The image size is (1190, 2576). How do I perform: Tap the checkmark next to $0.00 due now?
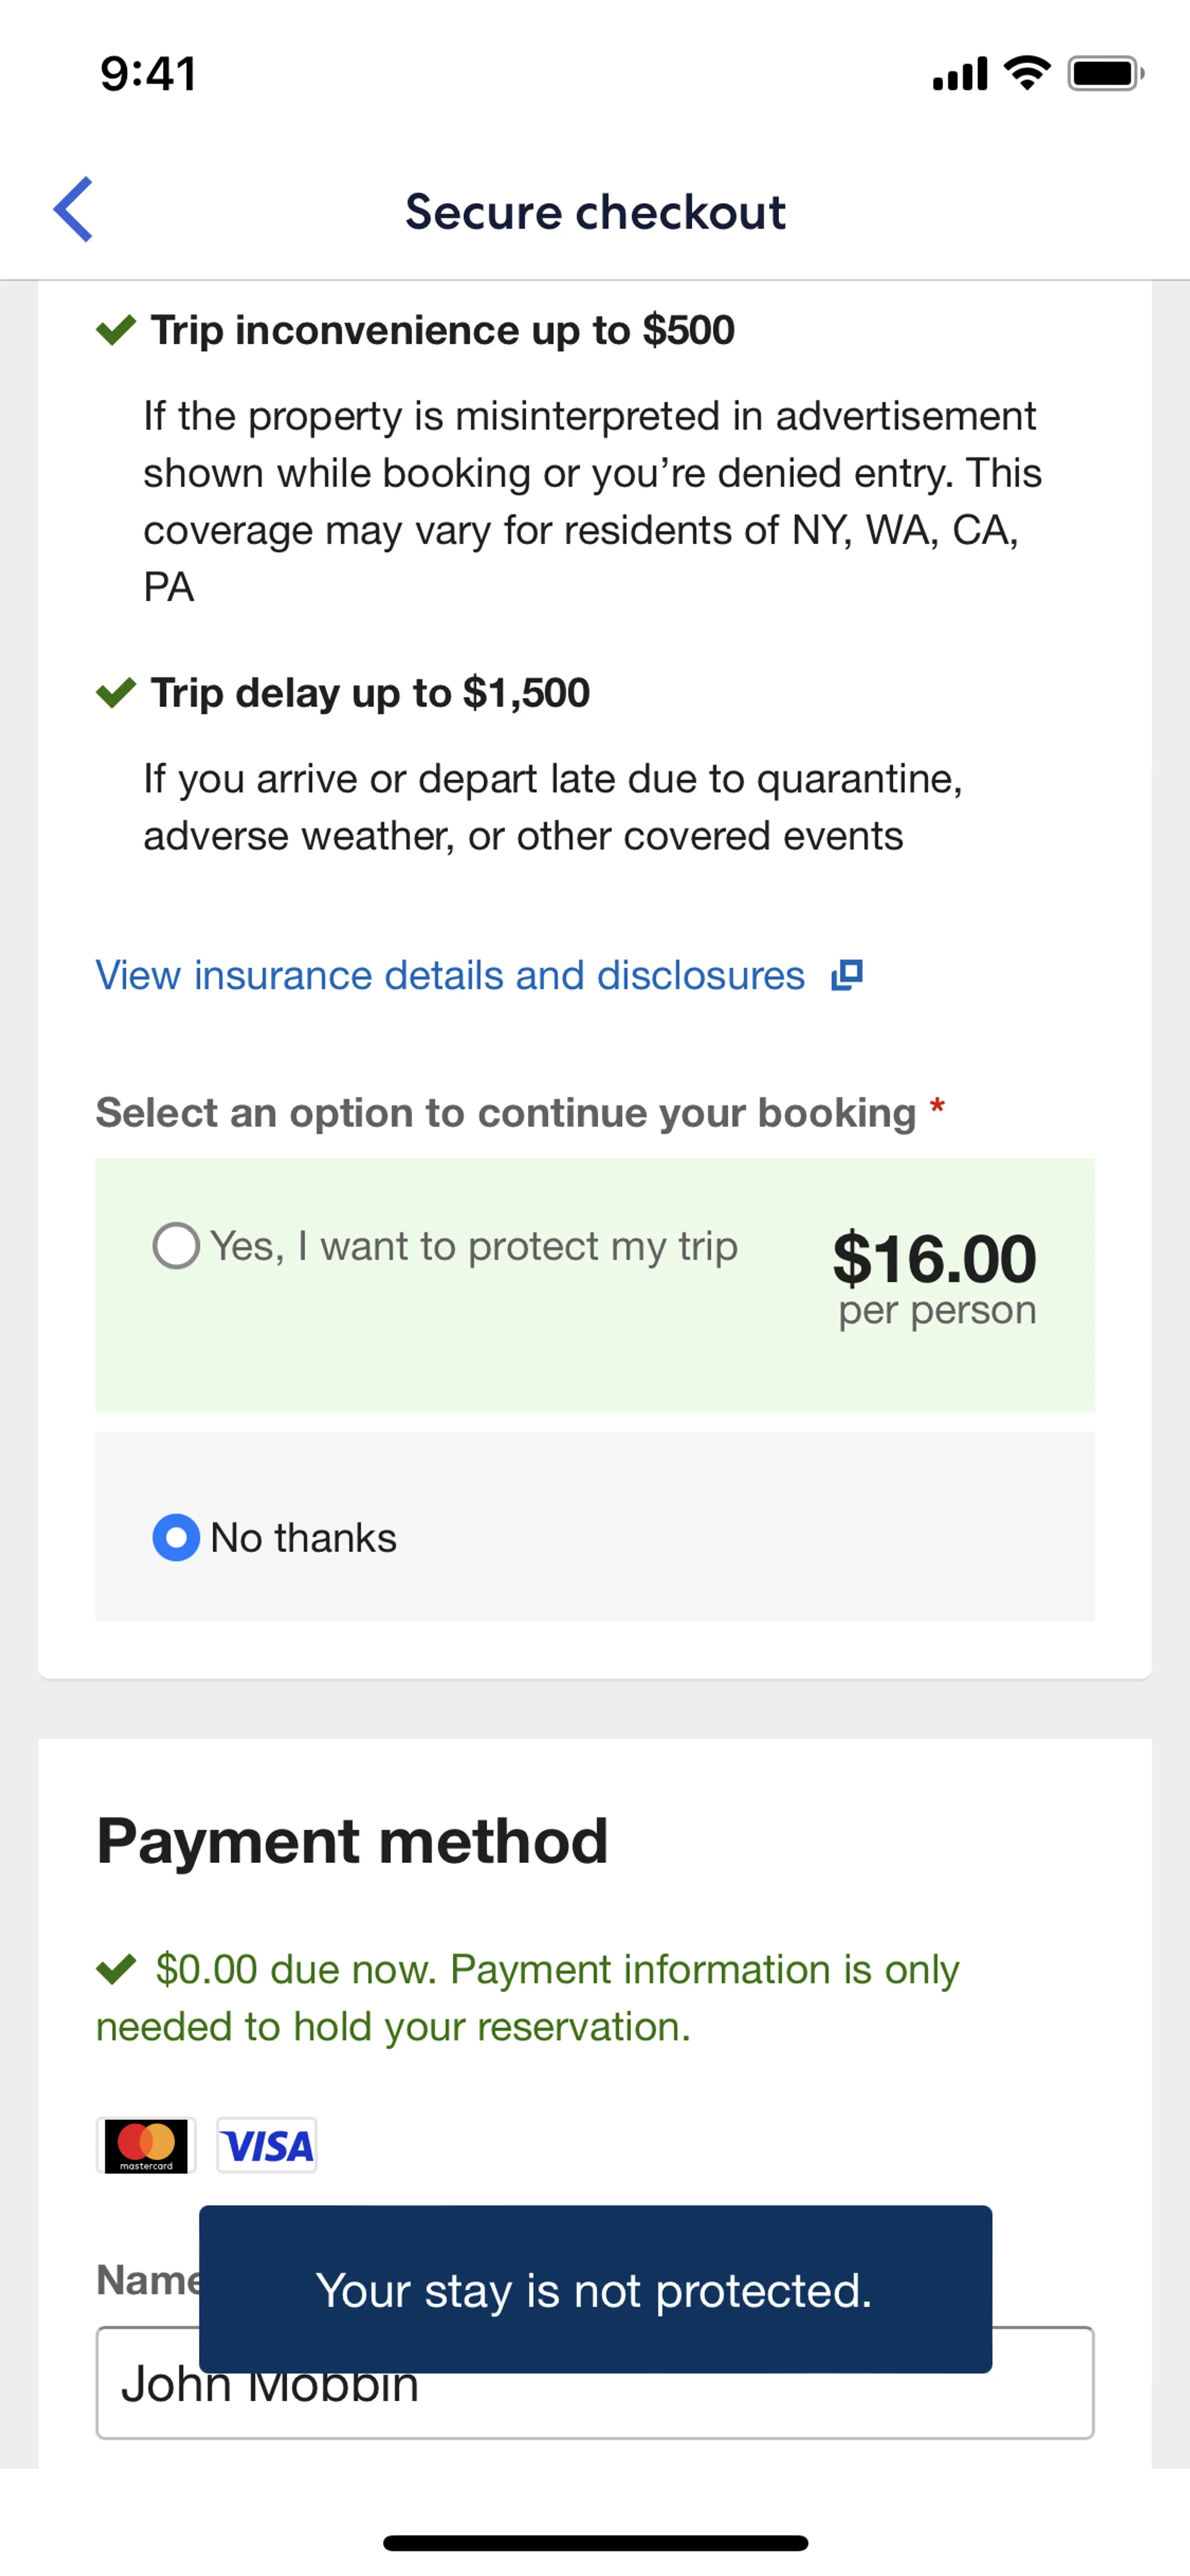coord(116,1969)
